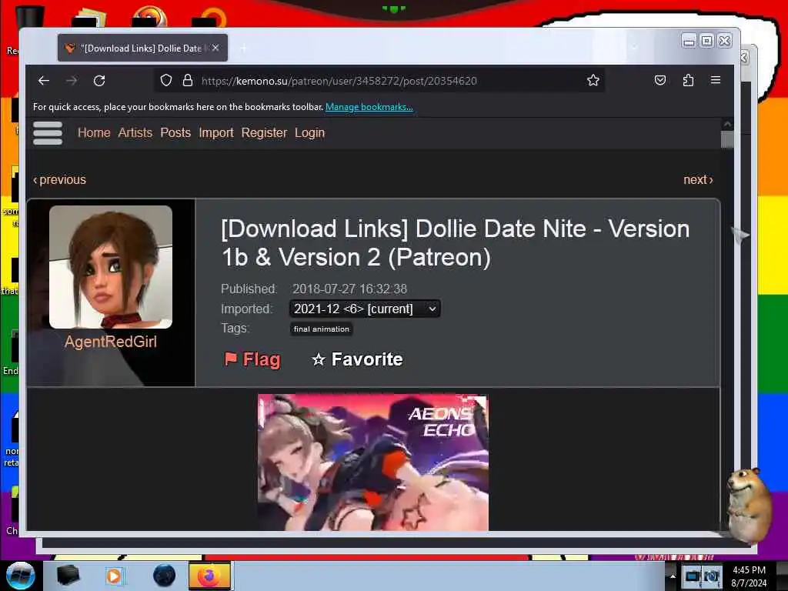Open a new tab with plus button
The height and width of the screenshot is (591, 788).
(243, 48)
